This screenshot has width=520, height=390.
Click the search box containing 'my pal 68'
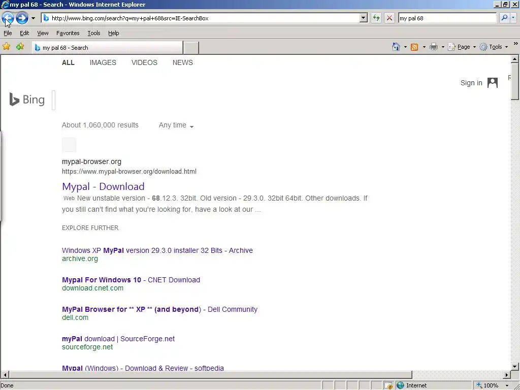(x=447, y=18)
